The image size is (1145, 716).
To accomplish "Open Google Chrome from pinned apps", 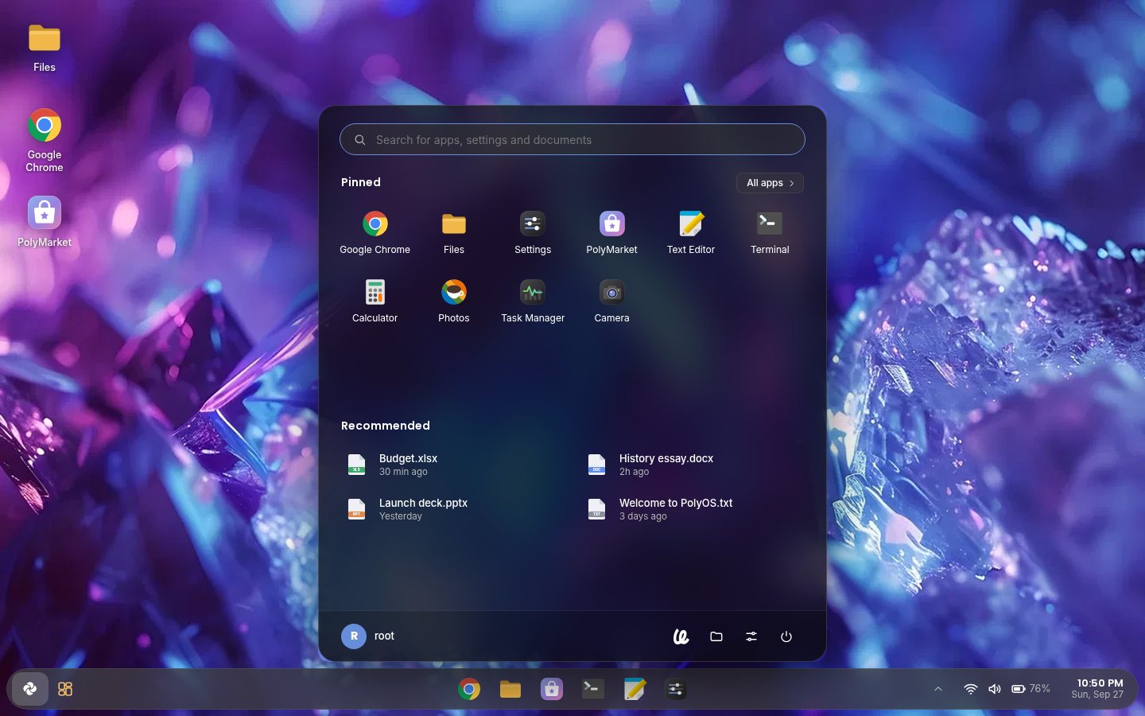I will pyautogui.click(x=375, y=233).
